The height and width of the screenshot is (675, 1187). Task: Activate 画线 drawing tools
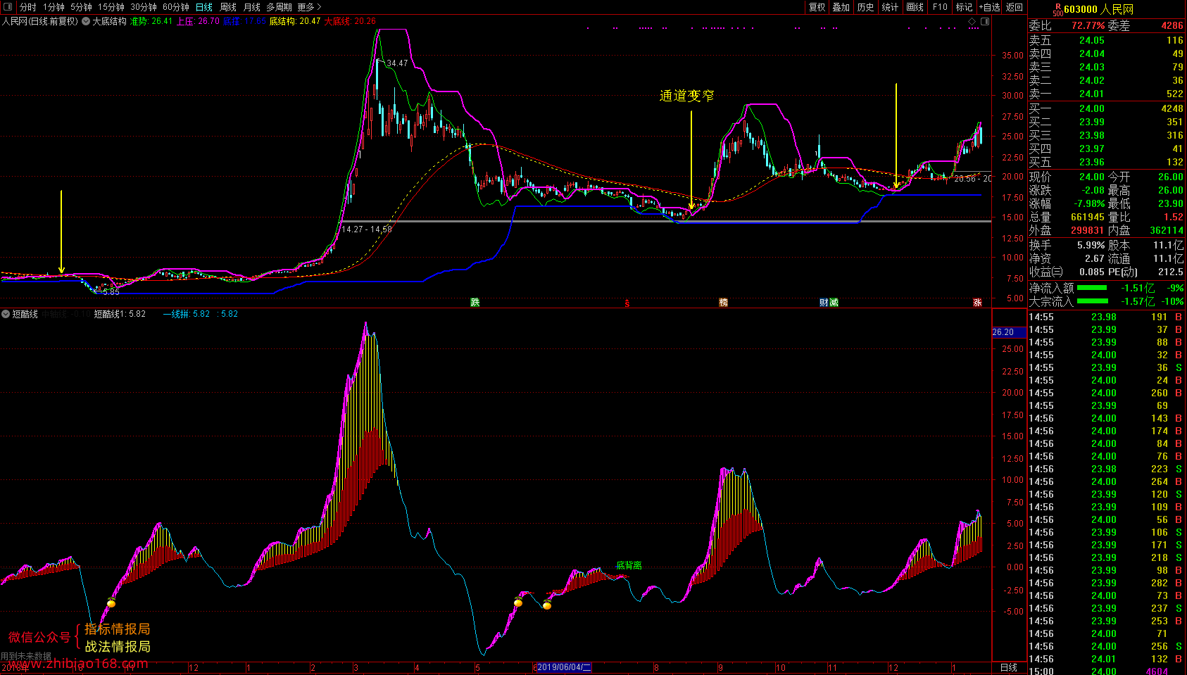click(915, 7)
